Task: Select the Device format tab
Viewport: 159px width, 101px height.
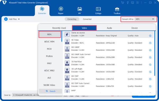Action: pos(135,28)
